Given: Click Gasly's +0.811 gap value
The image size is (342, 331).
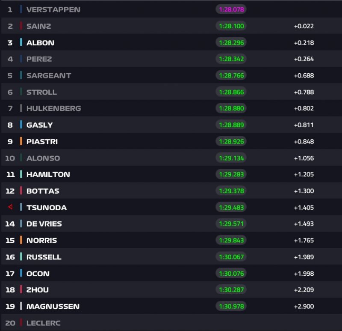Looking at the screenshot, I should 304,125.
